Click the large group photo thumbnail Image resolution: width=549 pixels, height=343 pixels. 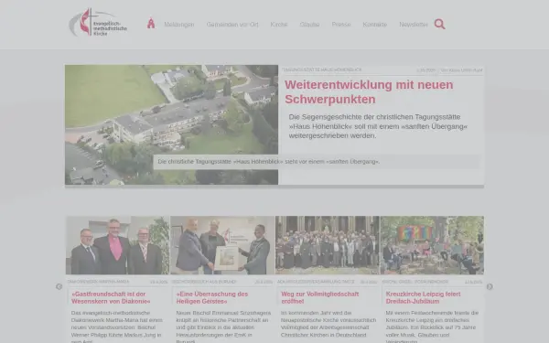(327, 245)
